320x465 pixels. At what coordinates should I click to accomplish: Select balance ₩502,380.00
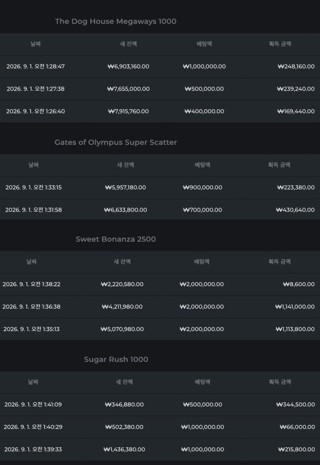pos(124,427)
